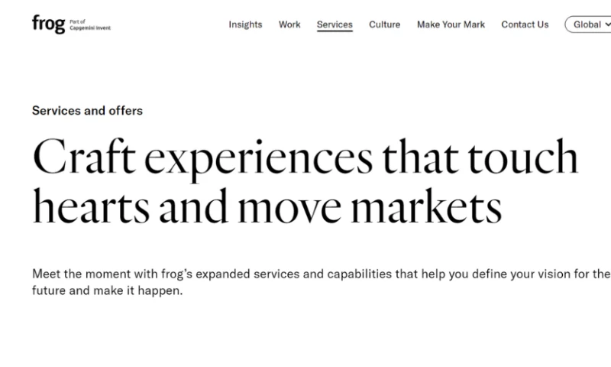This screenshot has width=611, height=367.
Task: Click the "Part of Capgemini Invent" tagline
Action: 89,24
